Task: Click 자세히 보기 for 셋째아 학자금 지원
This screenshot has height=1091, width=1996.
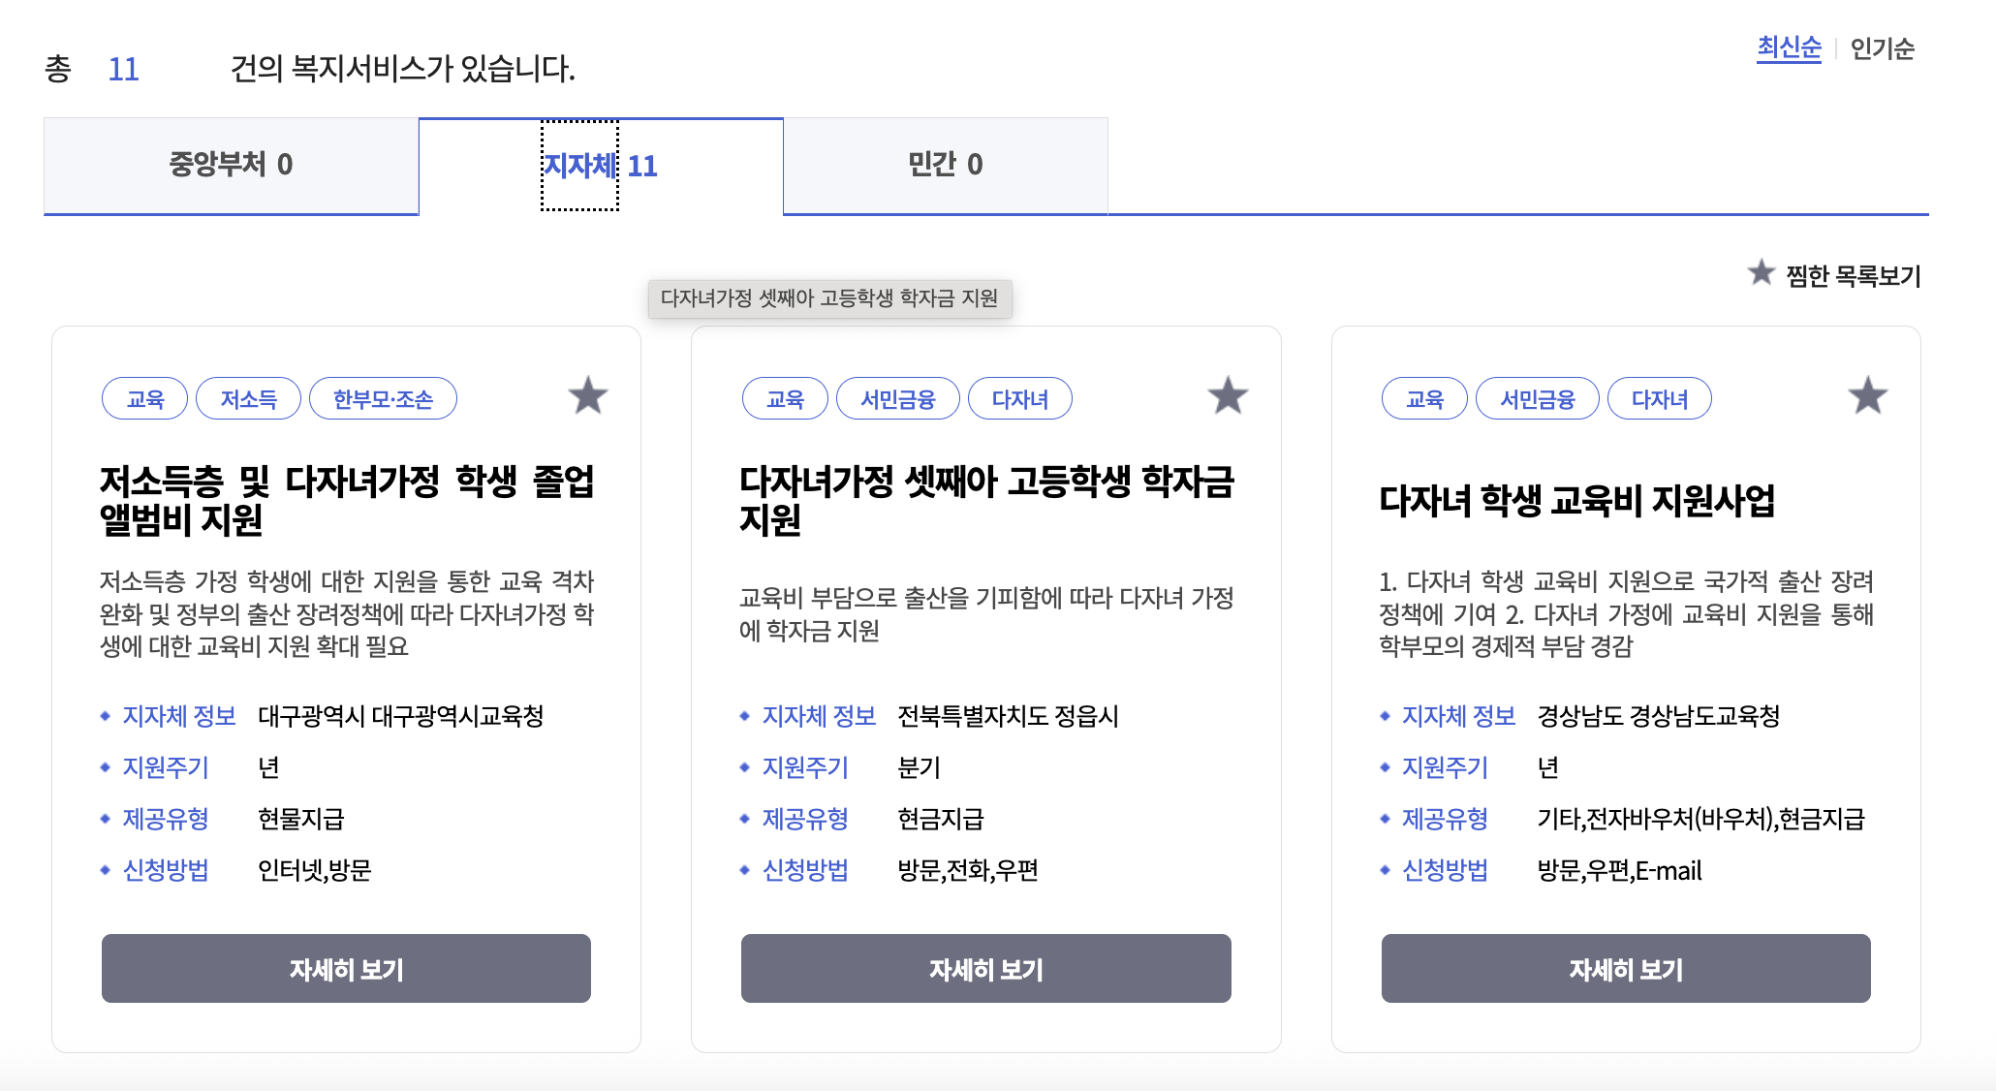Action: pos(985,968)
